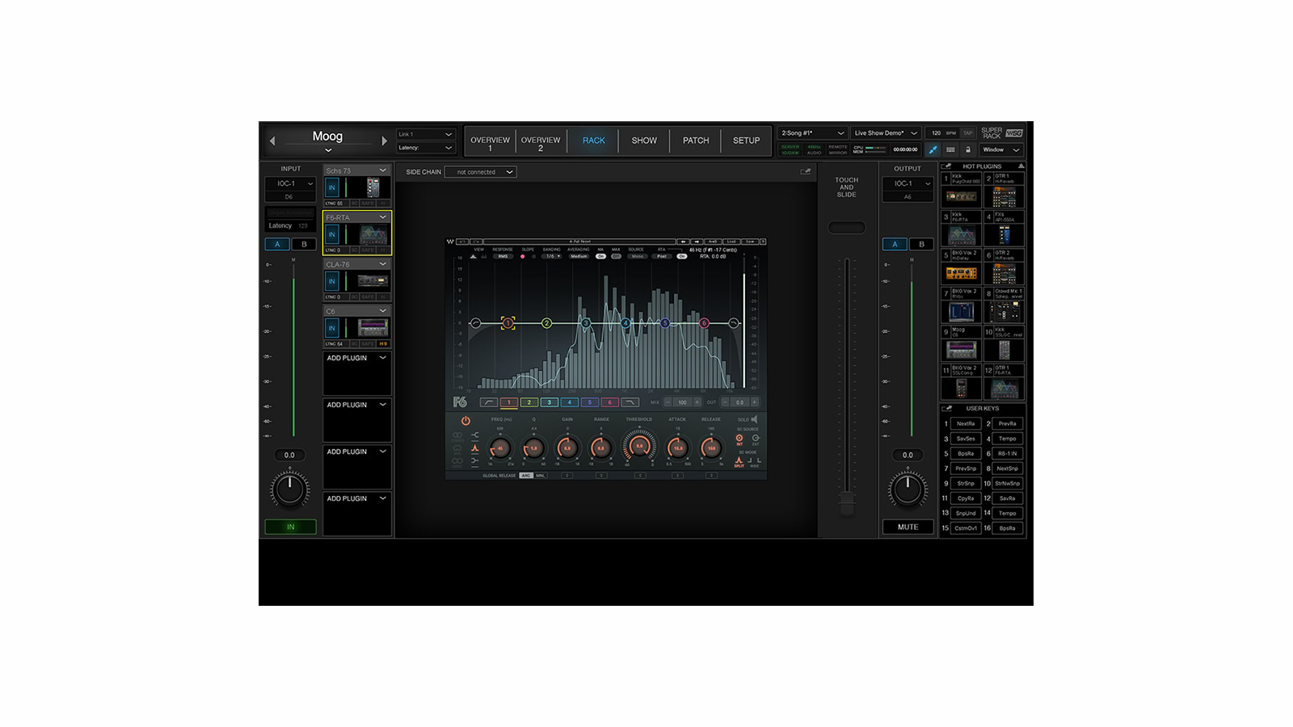Viewport: 1293px width, 727px height.
Task: Switch to the Rack tab
Action: pyautogui.click(x=594, y=141)
